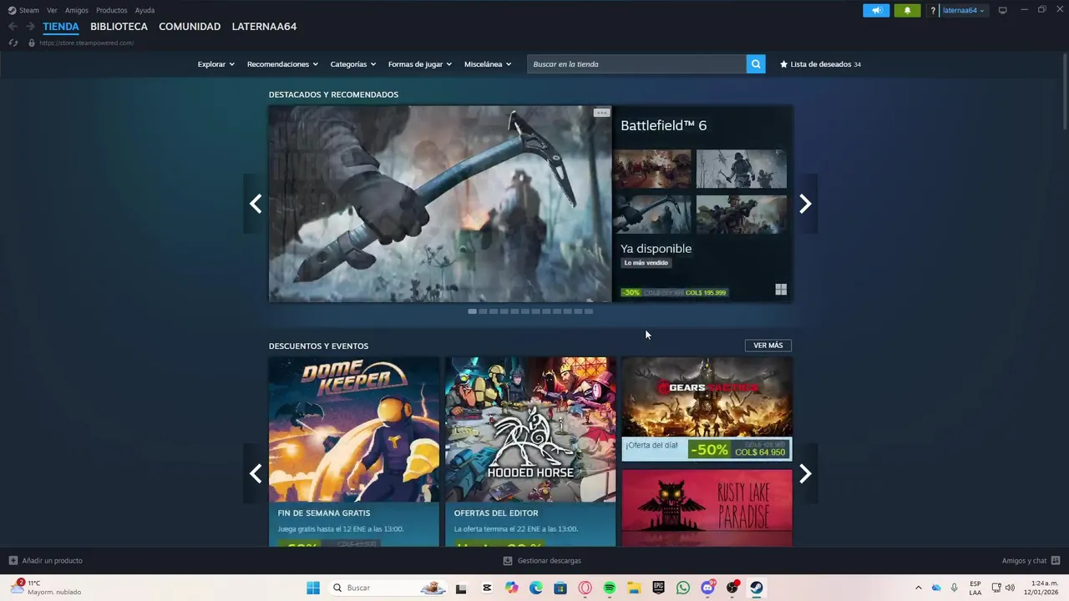View top-left Battlefield 6 screenshot thumbnail

coord(652,169)
